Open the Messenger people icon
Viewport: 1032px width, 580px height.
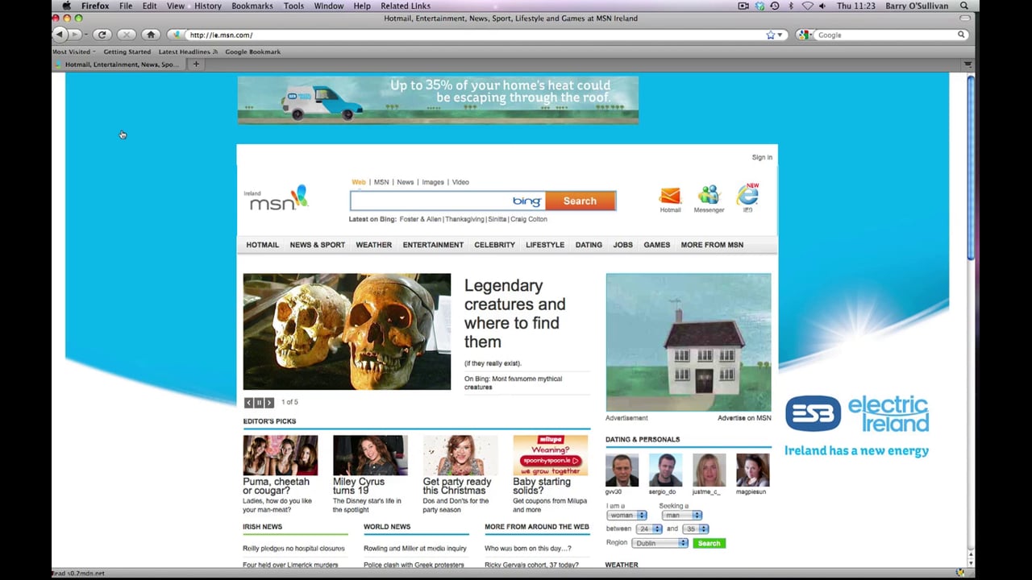[709, 195]
